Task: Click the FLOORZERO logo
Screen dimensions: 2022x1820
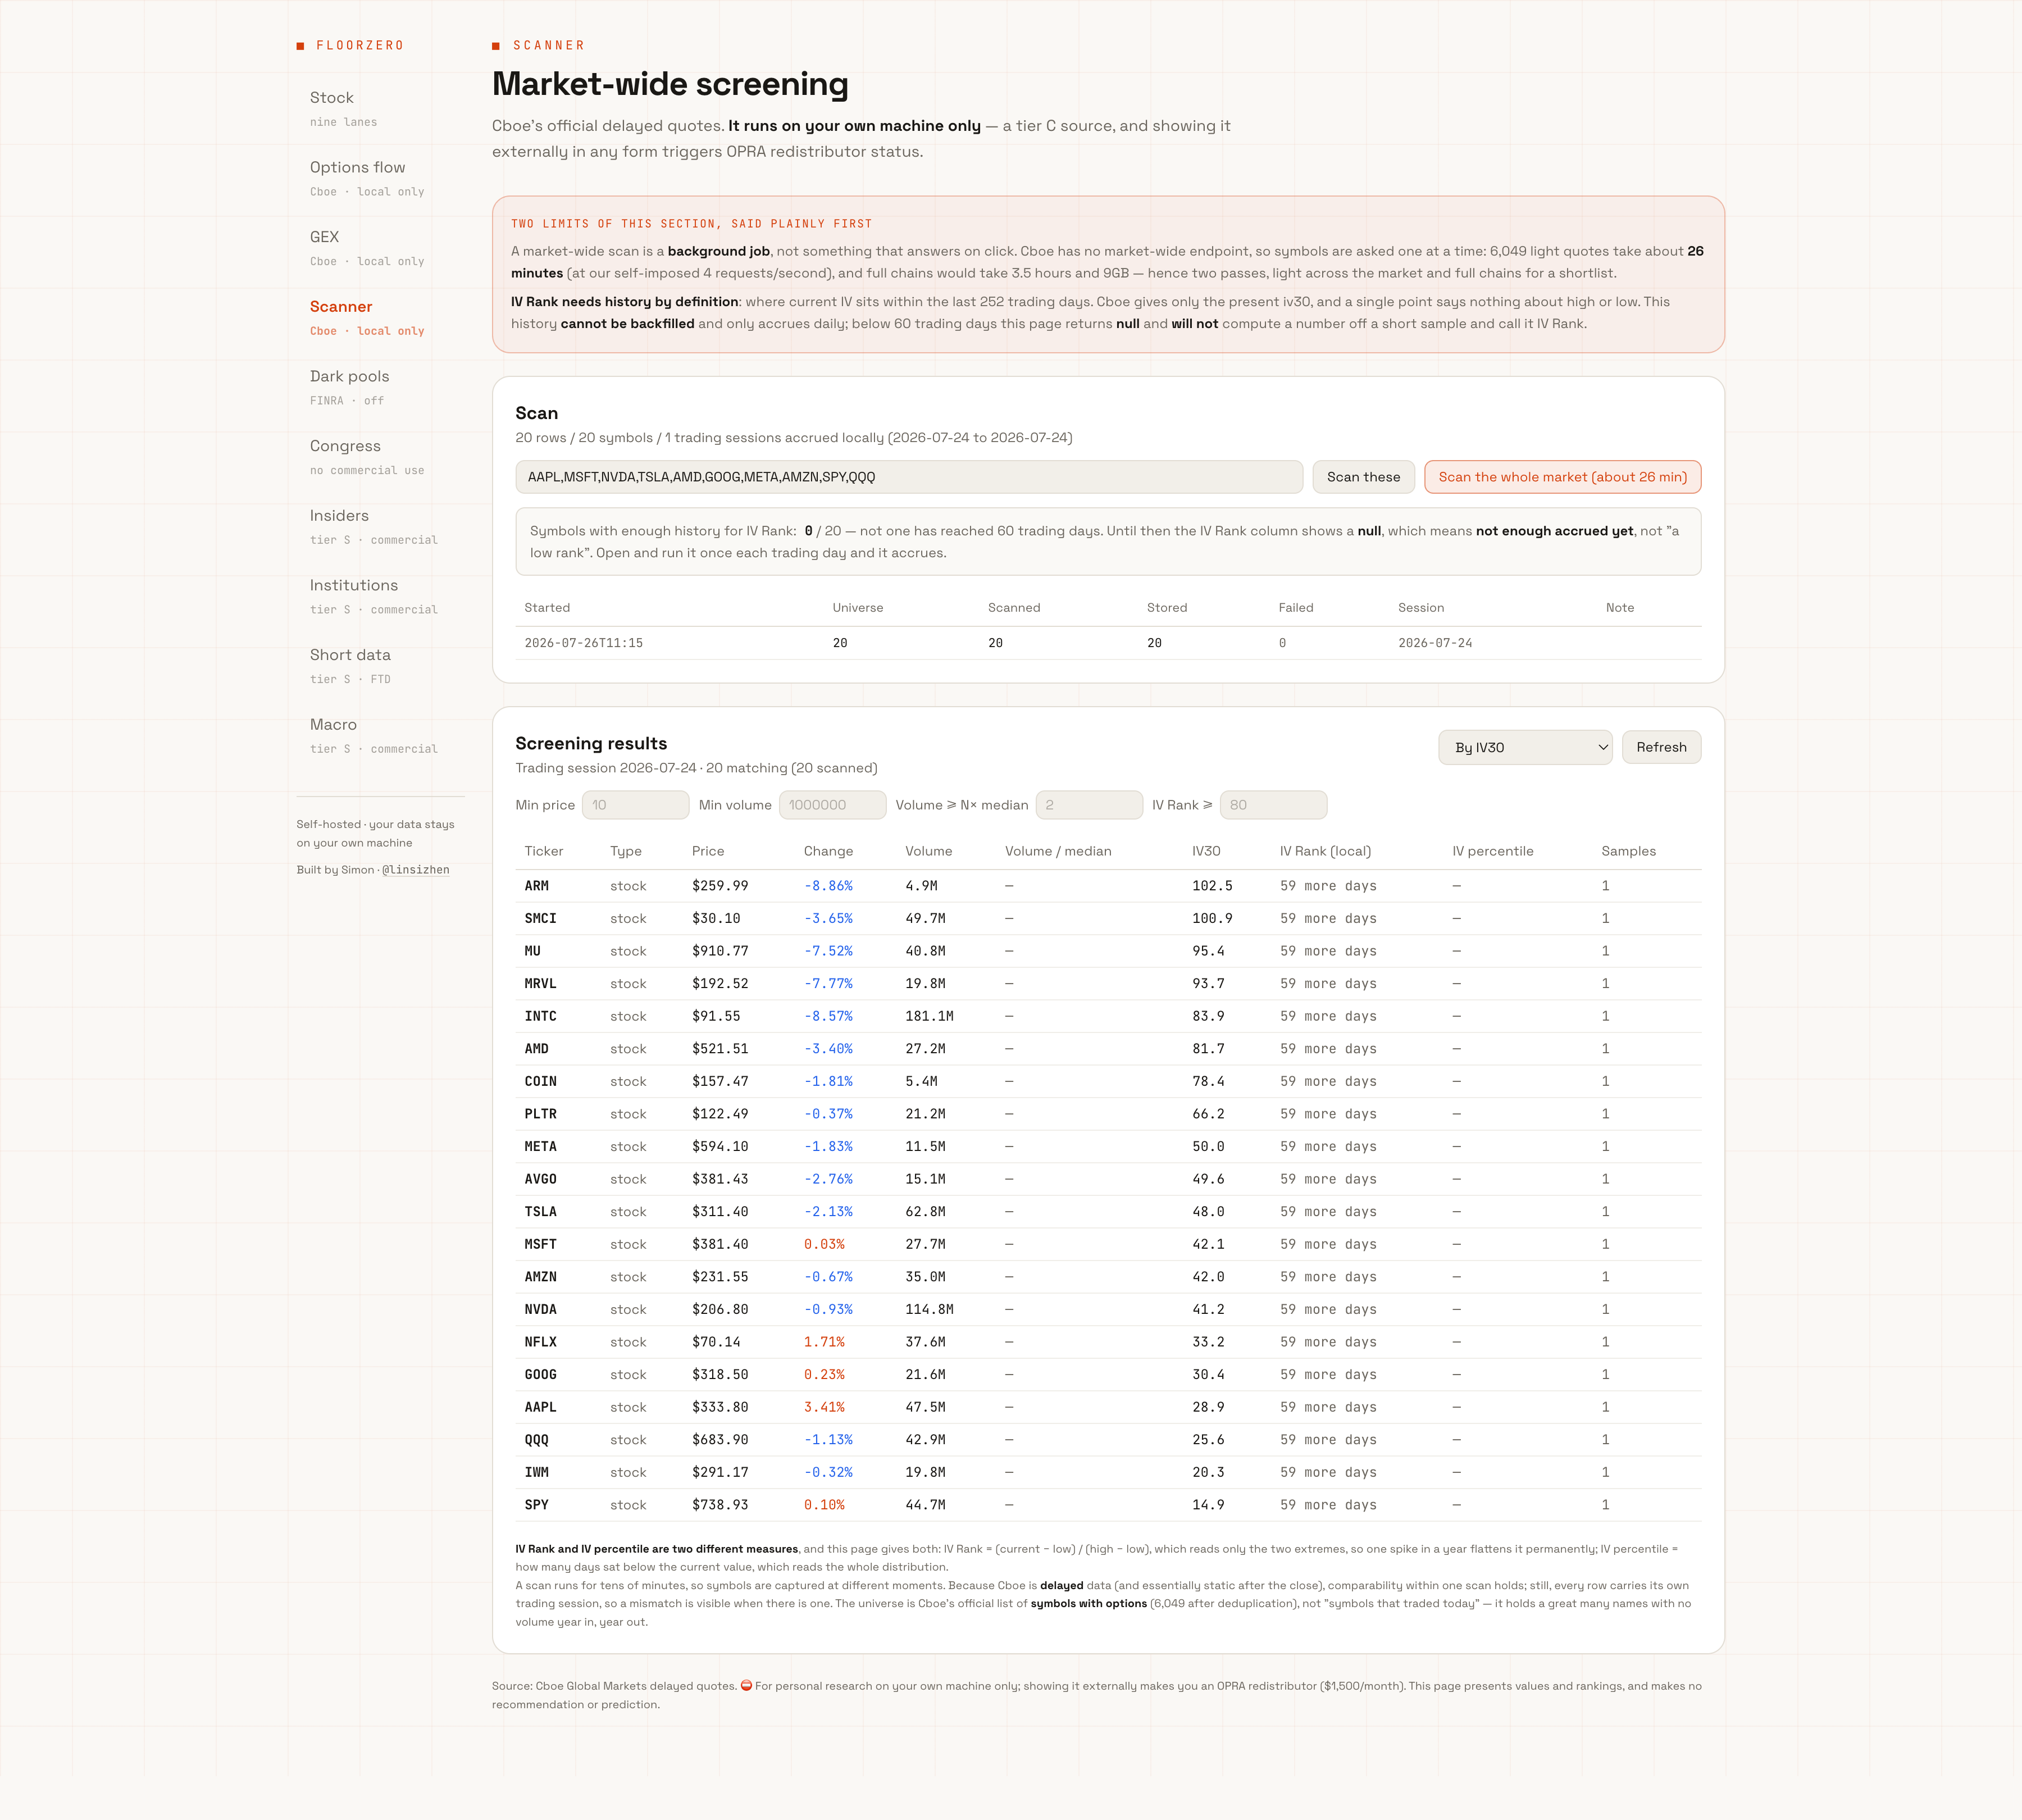Action: 351,45
